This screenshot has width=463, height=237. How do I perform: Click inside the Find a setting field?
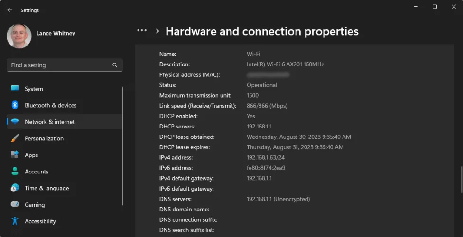59,65
